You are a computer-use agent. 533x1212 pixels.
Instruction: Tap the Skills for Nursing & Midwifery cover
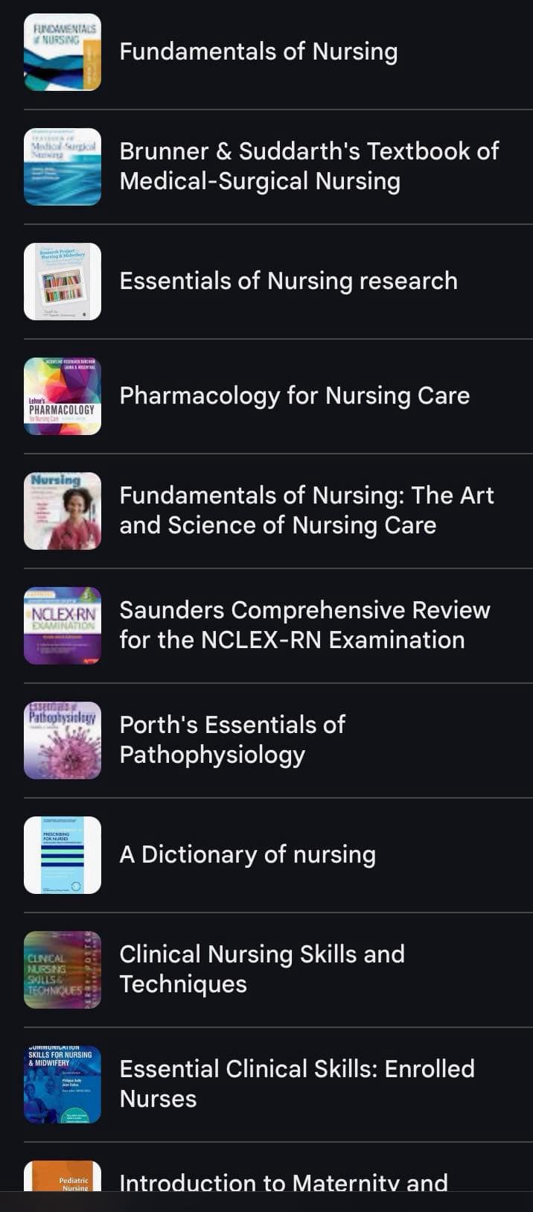click(63, 1085)
